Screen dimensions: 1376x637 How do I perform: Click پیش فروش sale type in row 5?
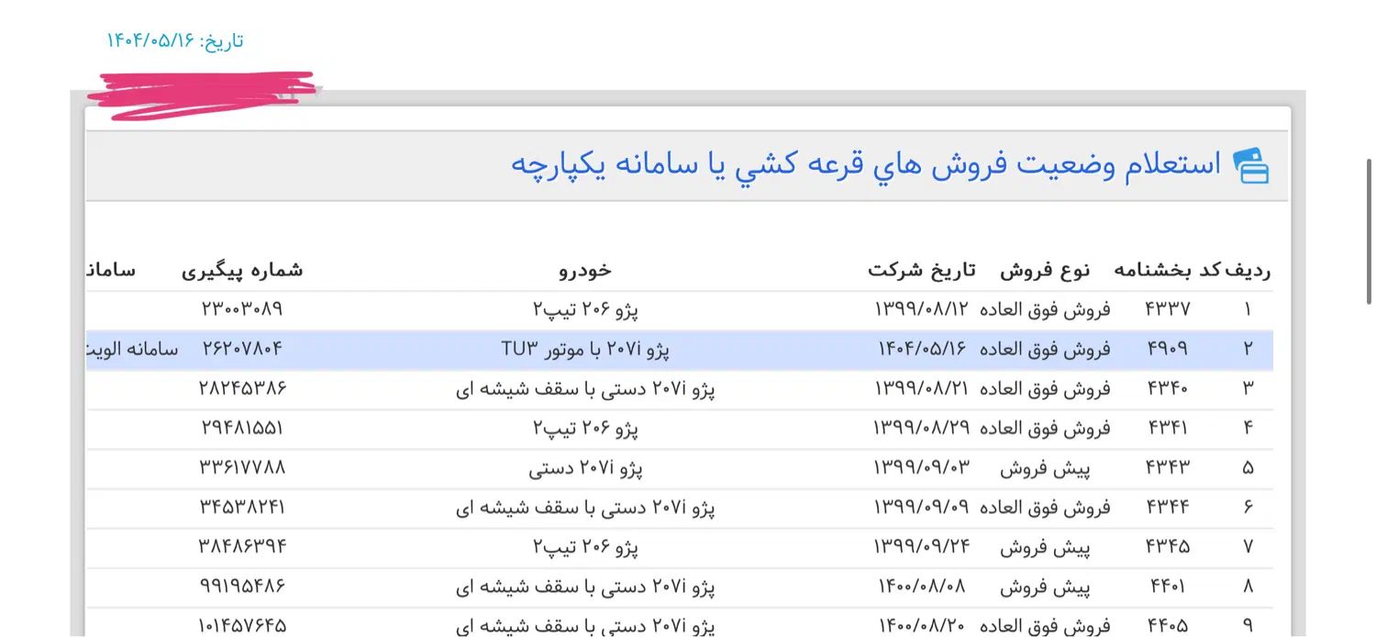pos(1045,467)
